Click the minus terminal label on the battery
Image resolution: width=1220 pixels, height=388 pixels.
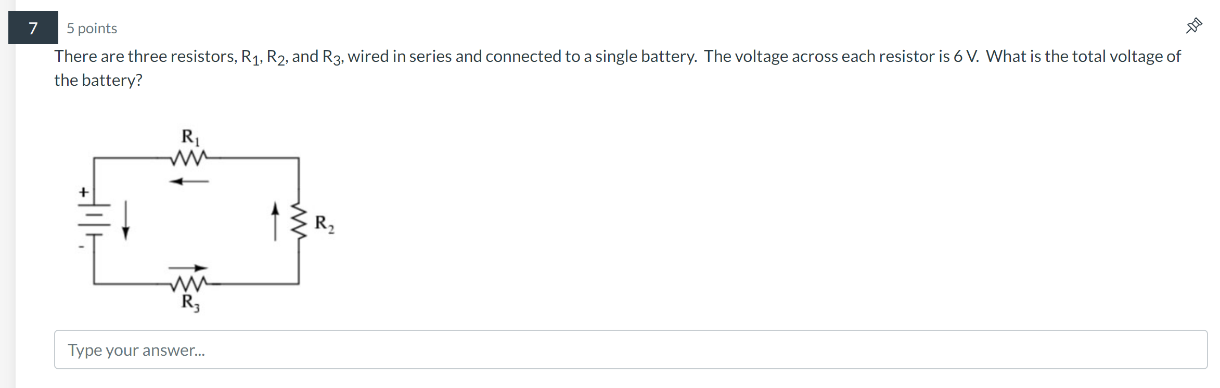pyautogui.click(x=82, y=247)
